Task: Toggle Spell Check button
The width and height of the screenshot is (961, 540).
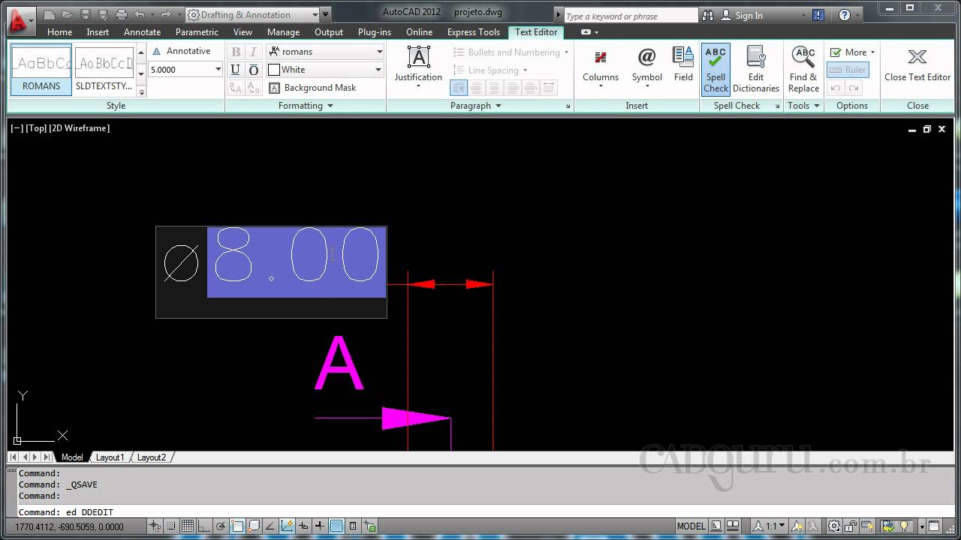Action: pyautogui.click(x=715, y=69)
